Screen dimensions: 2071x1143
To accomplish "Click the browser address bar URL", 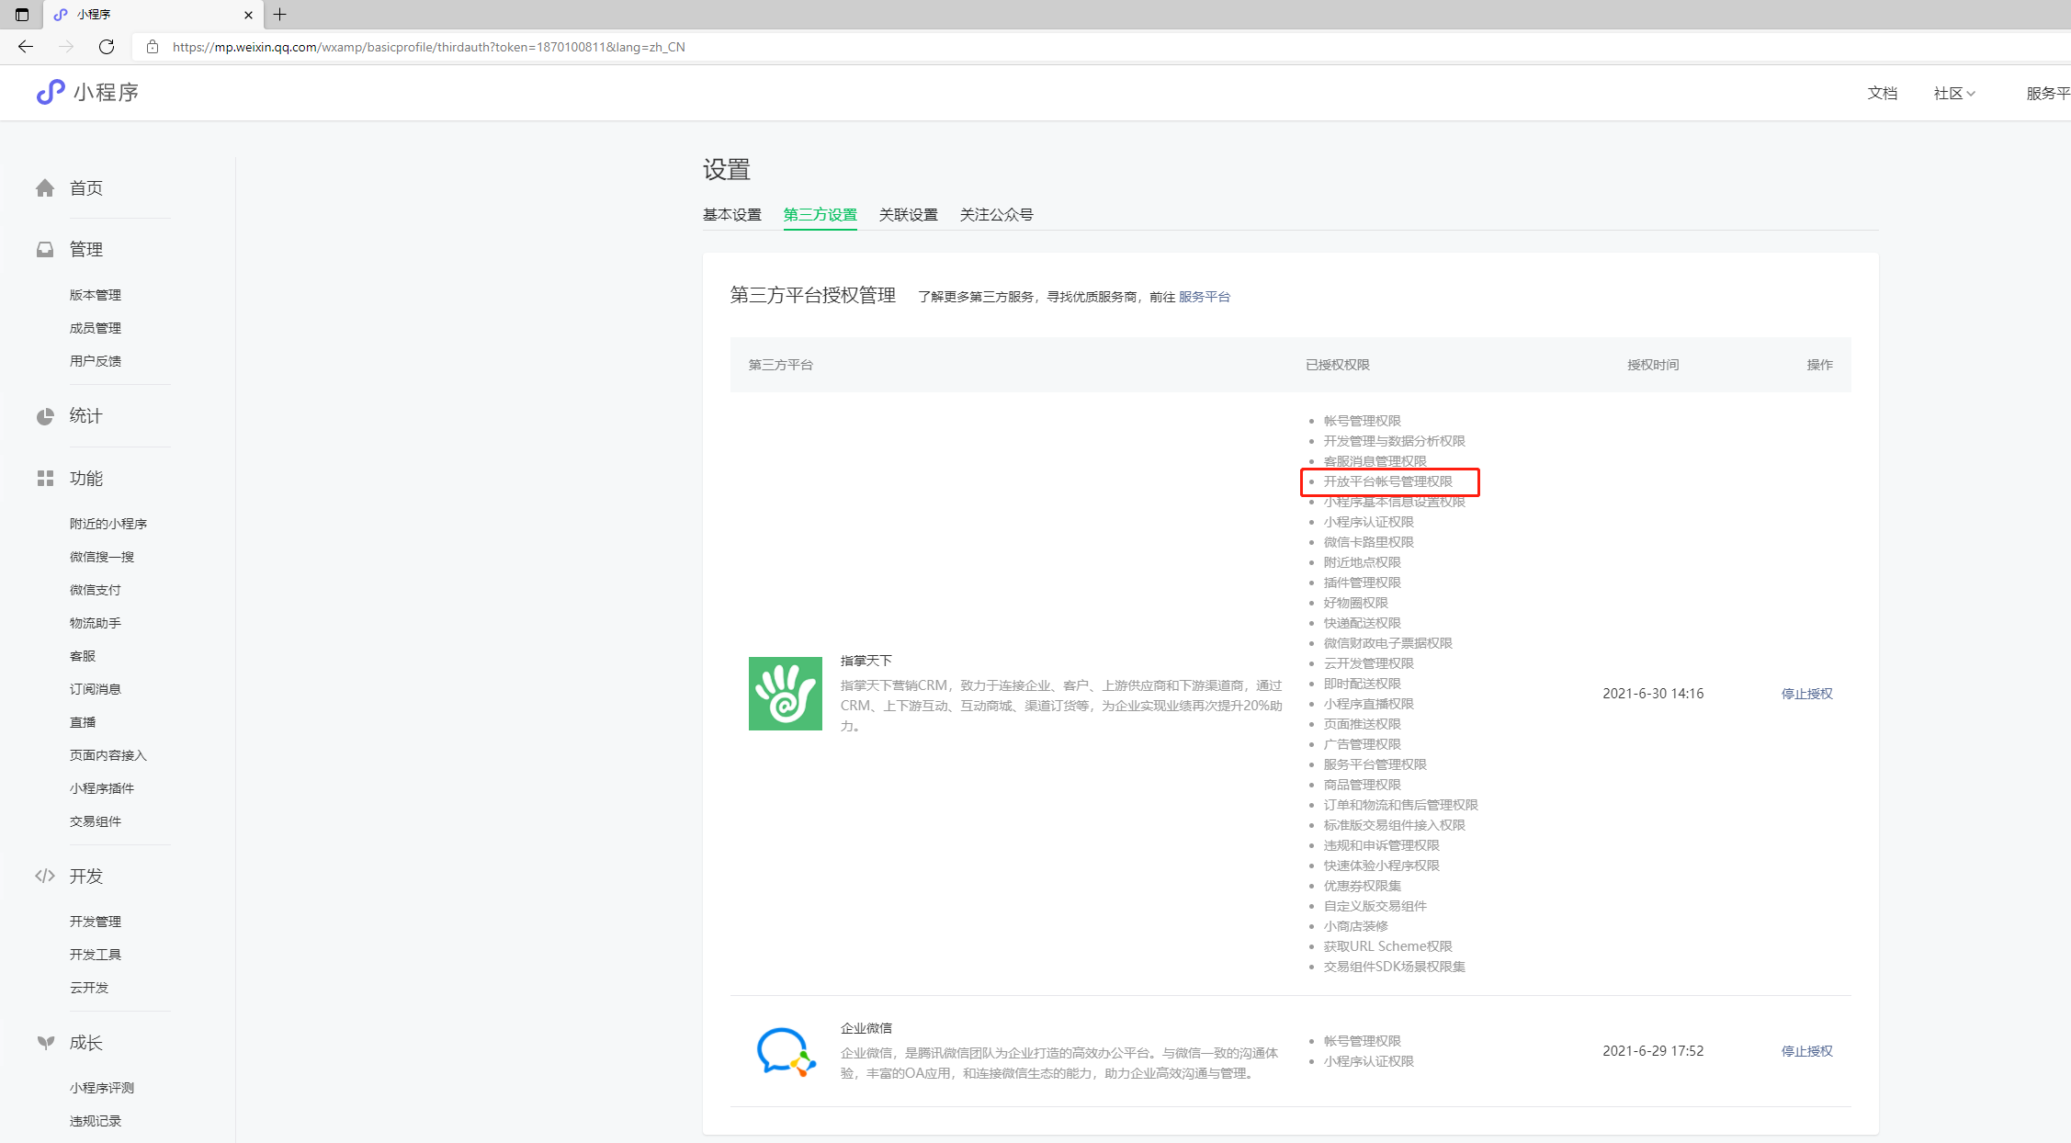I will [x=428, y=47].
